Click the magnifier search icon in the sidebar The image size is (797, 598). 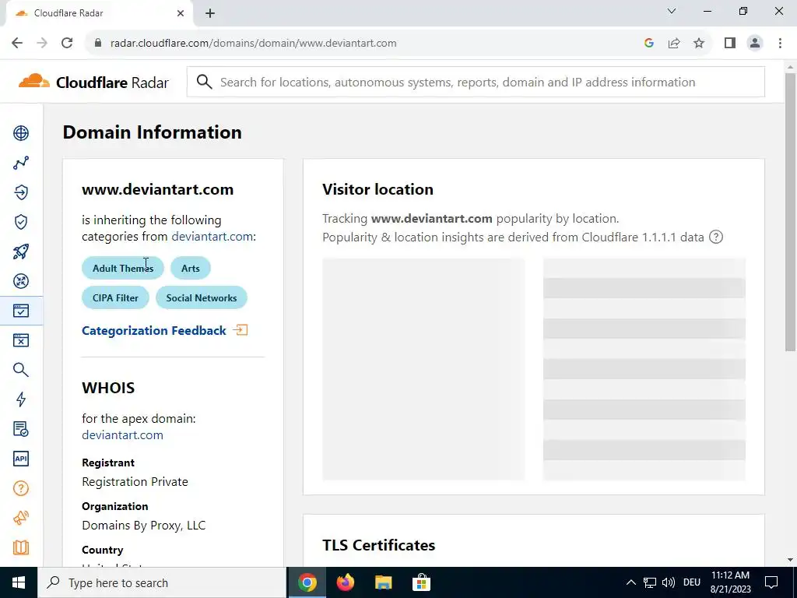coord(21,370)
